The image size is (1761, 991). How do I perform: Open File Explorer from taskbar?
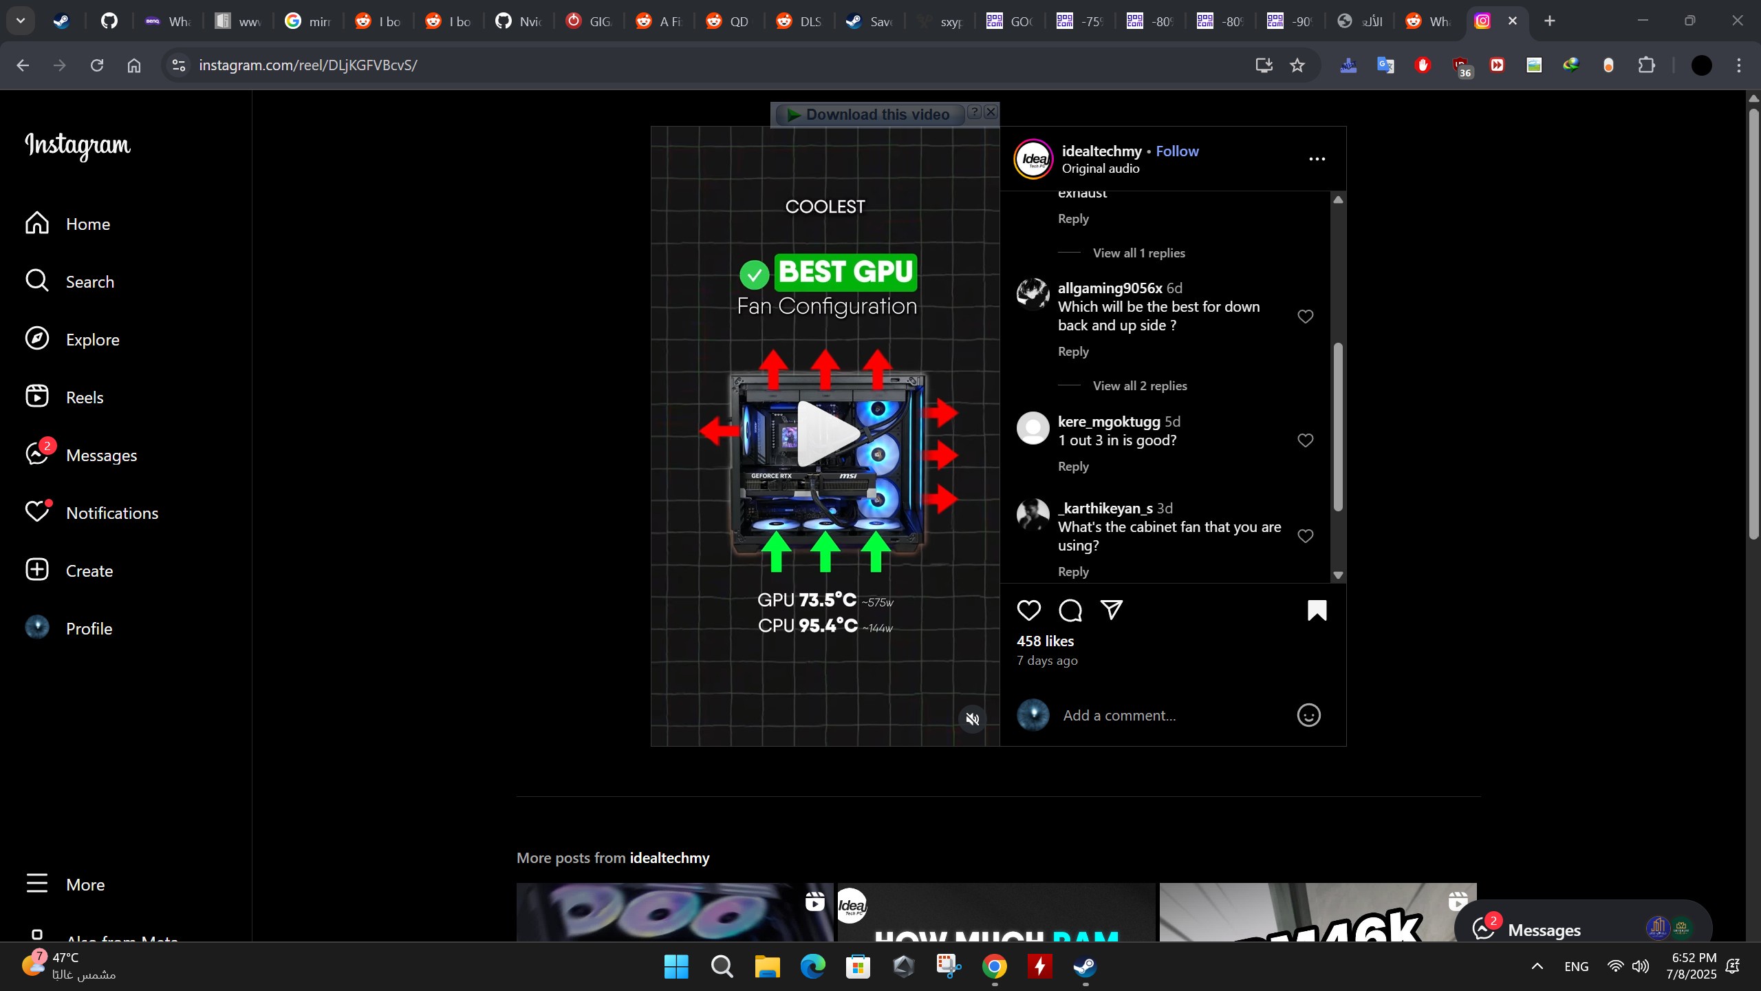point(767,967)
